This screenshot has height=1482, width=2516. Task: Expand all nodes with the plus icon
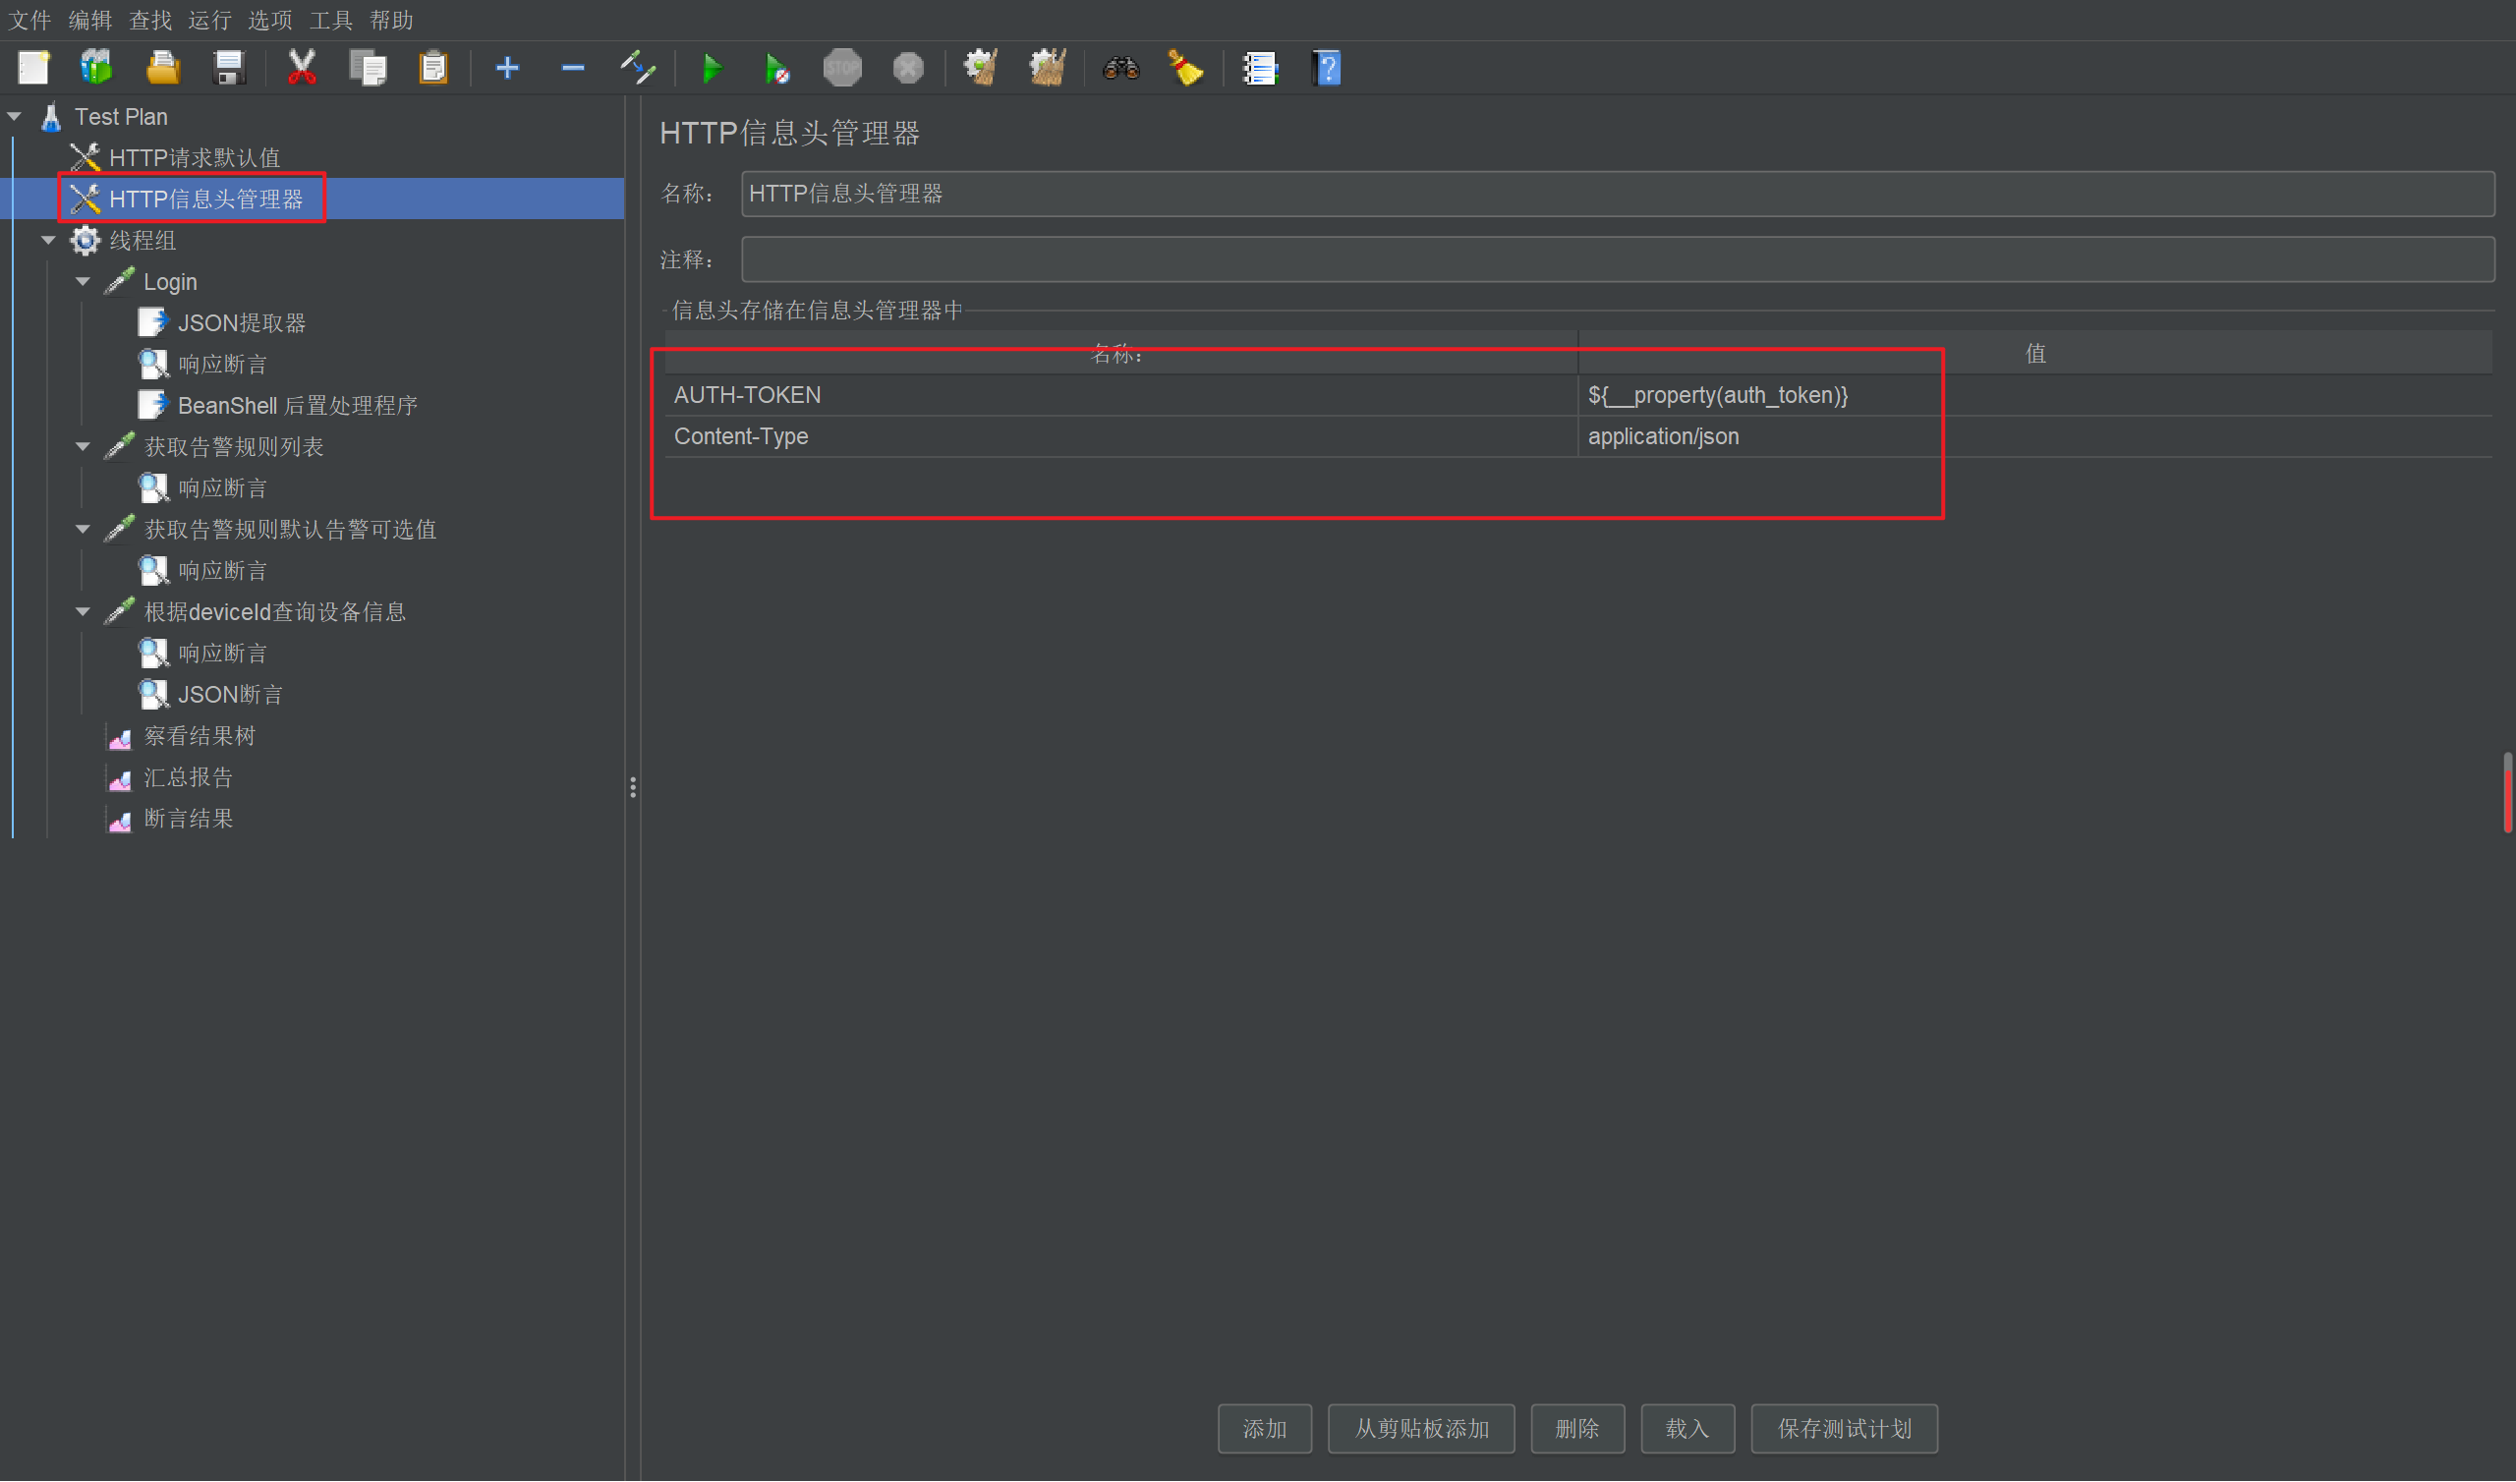[x=507, y=68]
